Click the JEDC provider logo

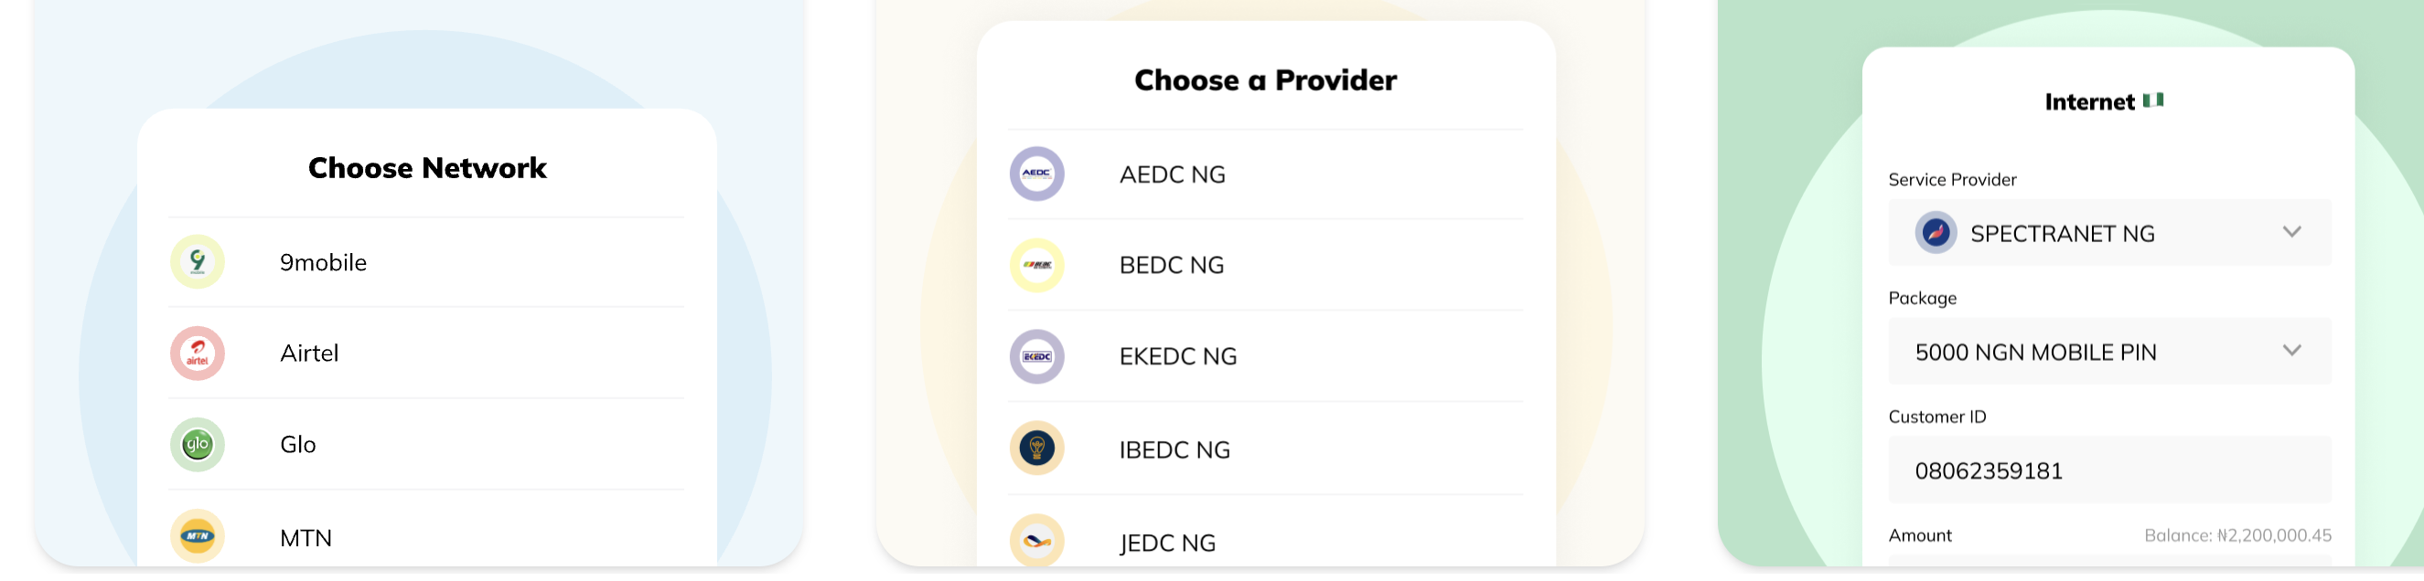1037,542
